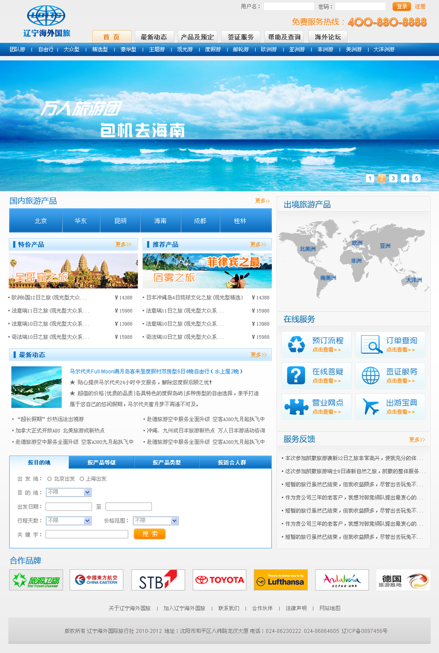Screen dimensions: 439x653
Task: Click the 关键字 keyword input field
Action: [87, 534]
